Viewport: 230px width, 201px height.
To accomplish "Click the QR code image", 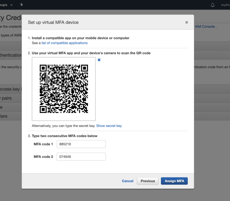I will [64, 88].
